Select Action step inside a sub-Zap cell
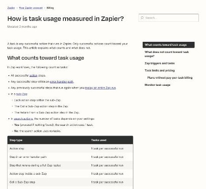The image size is (206, 189). 28,174
